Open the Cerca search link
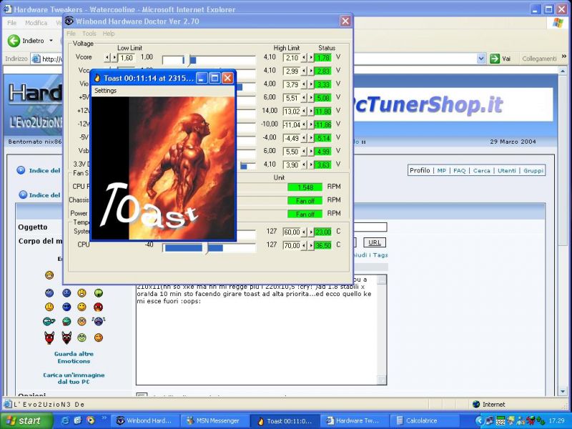Image resolution: width=572 pixels, height=429 pixels. (x=481, y=170)
